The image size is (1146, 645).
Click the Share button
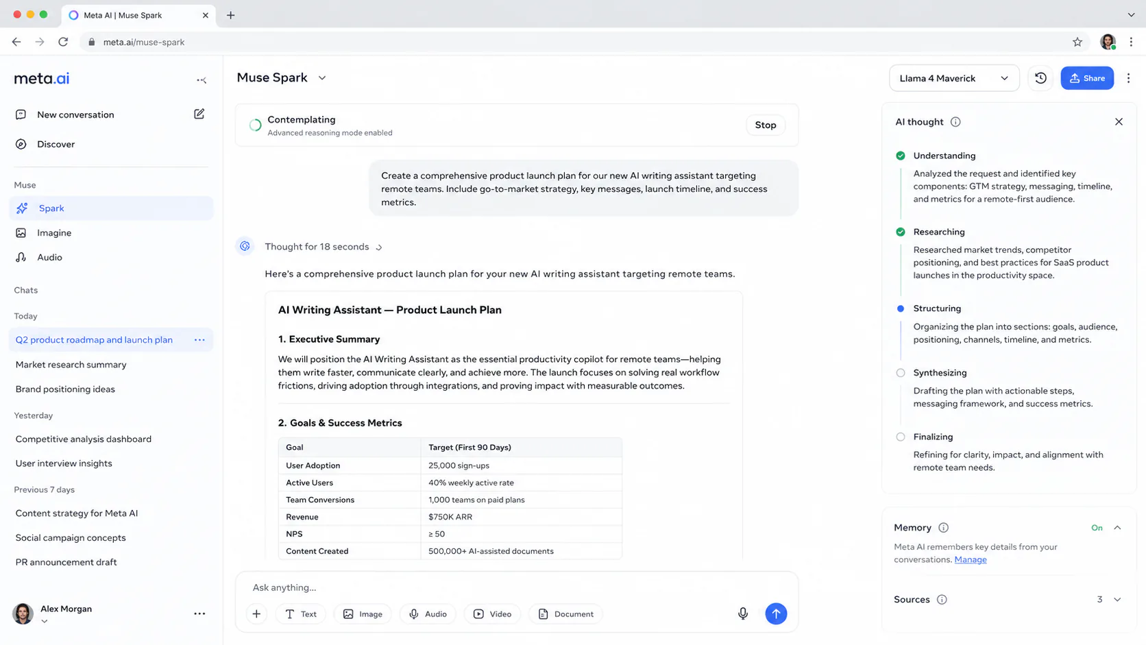[x=1087, y=78]
